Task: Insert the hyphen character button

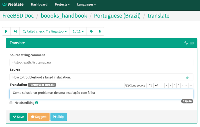Action: click(182, 86)
